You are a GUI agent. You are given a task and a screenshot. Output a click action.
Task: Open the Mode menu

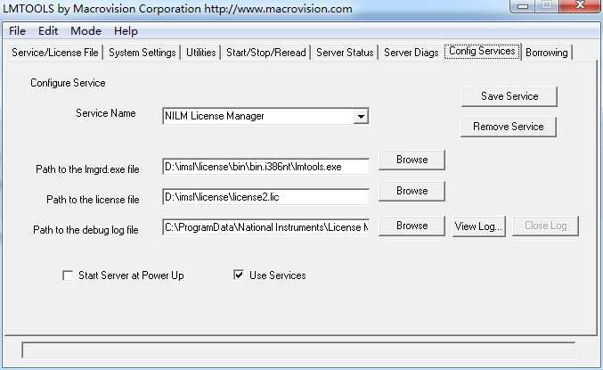click(86, 31)
